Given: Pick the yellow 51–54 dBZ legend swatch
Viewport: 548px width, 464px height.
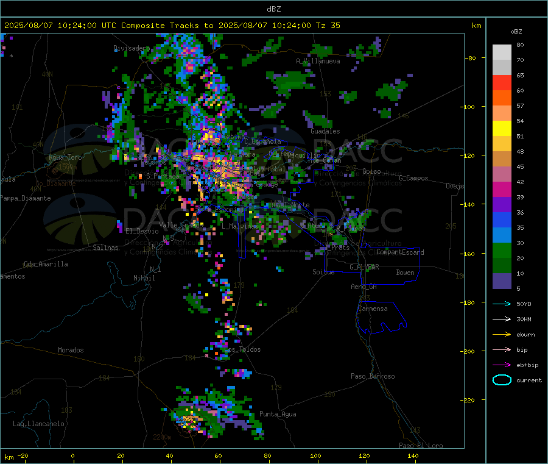Looking at the screenshot, I should [502, 129].
